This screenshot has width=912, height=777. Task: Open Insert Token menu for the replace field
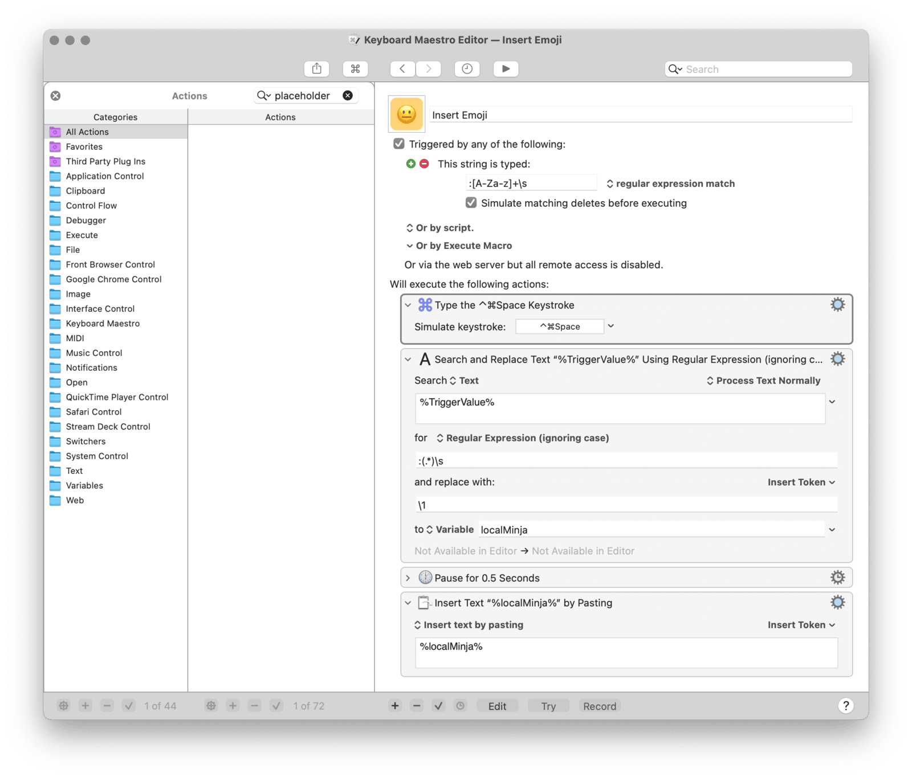(x=801, y=482)
